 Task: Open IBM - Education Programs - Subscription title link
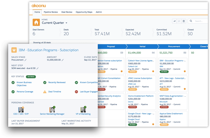48,50
